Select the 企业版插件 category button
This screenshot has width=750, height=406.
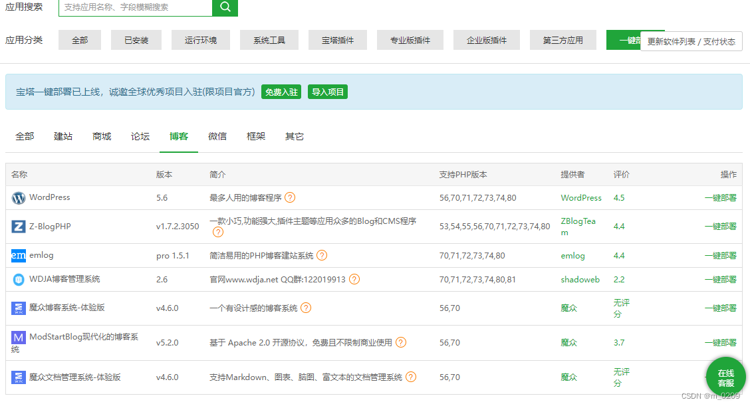tap(487, 40)
